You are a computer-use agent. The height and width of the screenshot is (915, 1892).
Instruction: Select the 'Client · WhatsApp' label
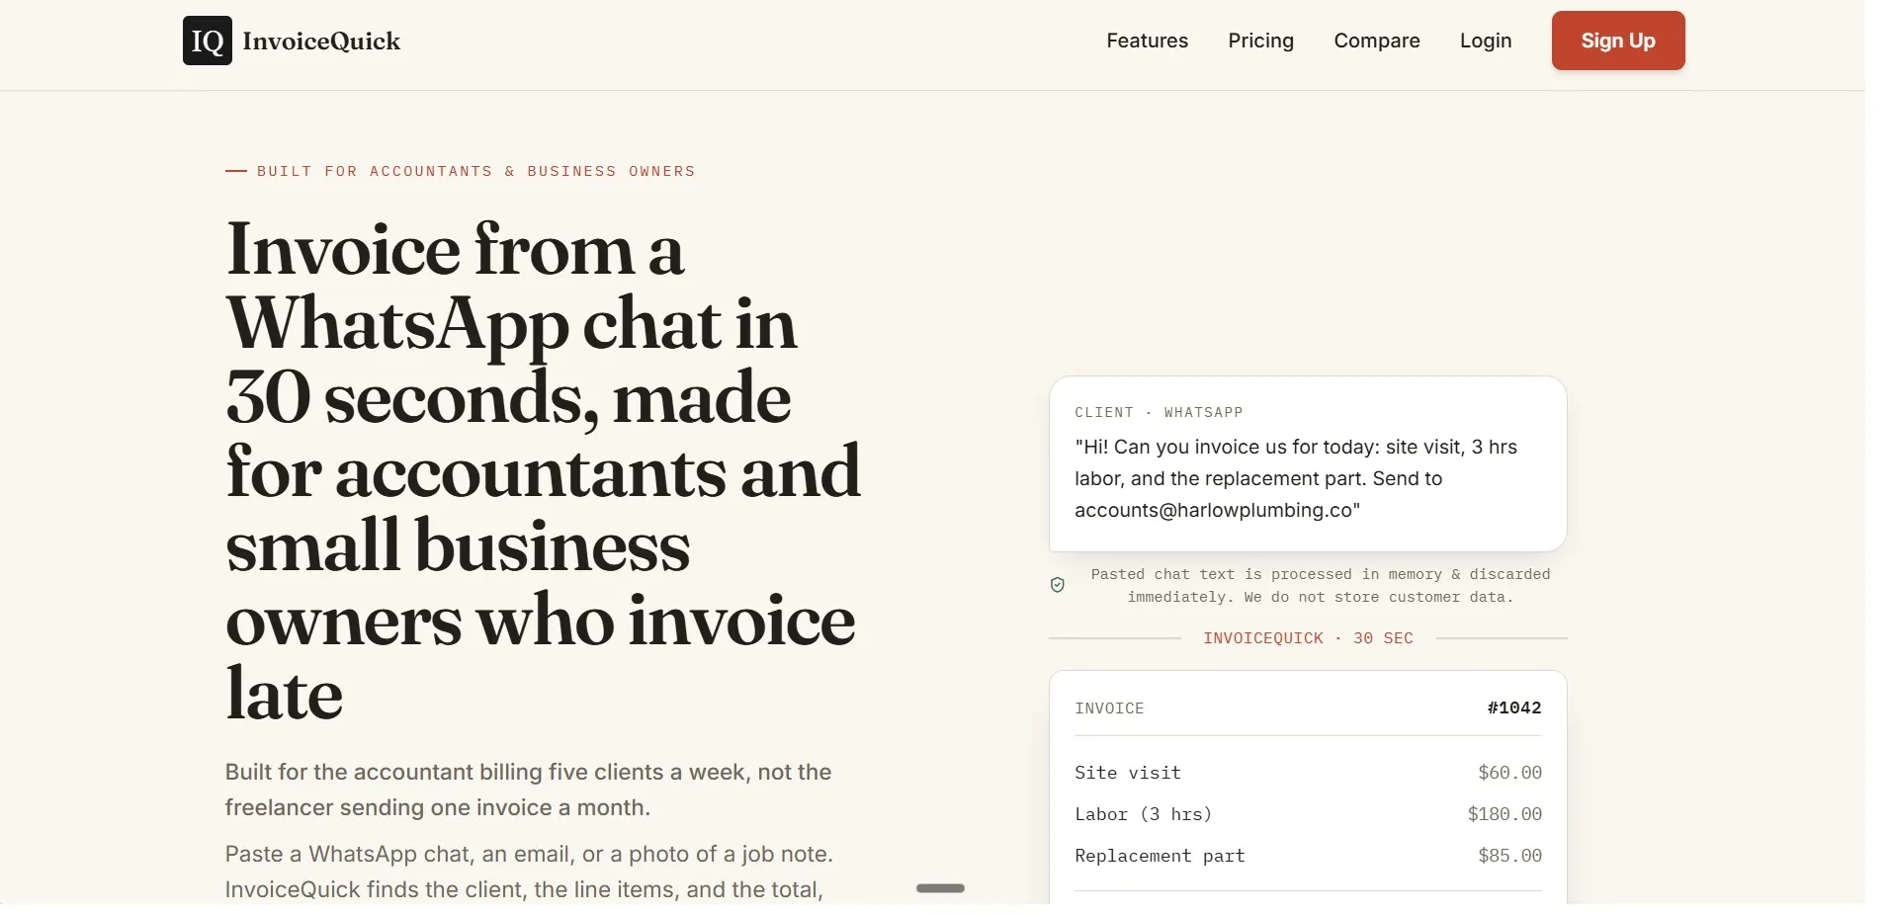click(1159, 412)
